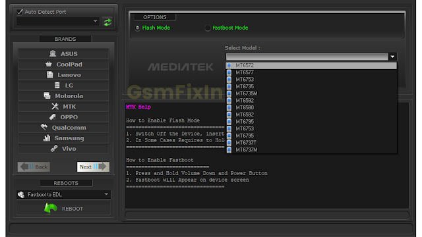Select the OPPO brand
Screen dimensions: 422x237
tap(63, 117)
